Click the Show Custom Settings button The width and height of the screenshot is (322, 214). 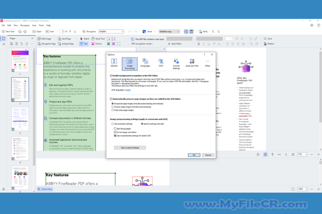tap(130, 148)
